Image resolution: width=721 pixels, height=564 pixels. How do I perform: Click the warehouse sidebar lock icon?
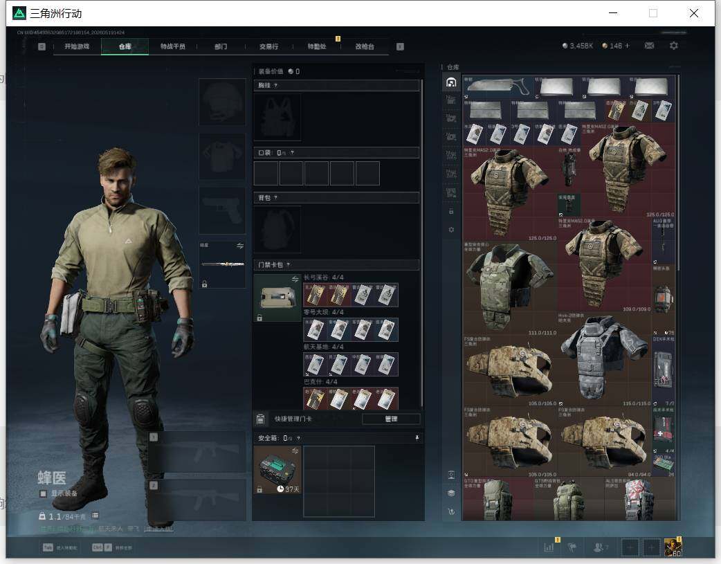coord(451,211)
